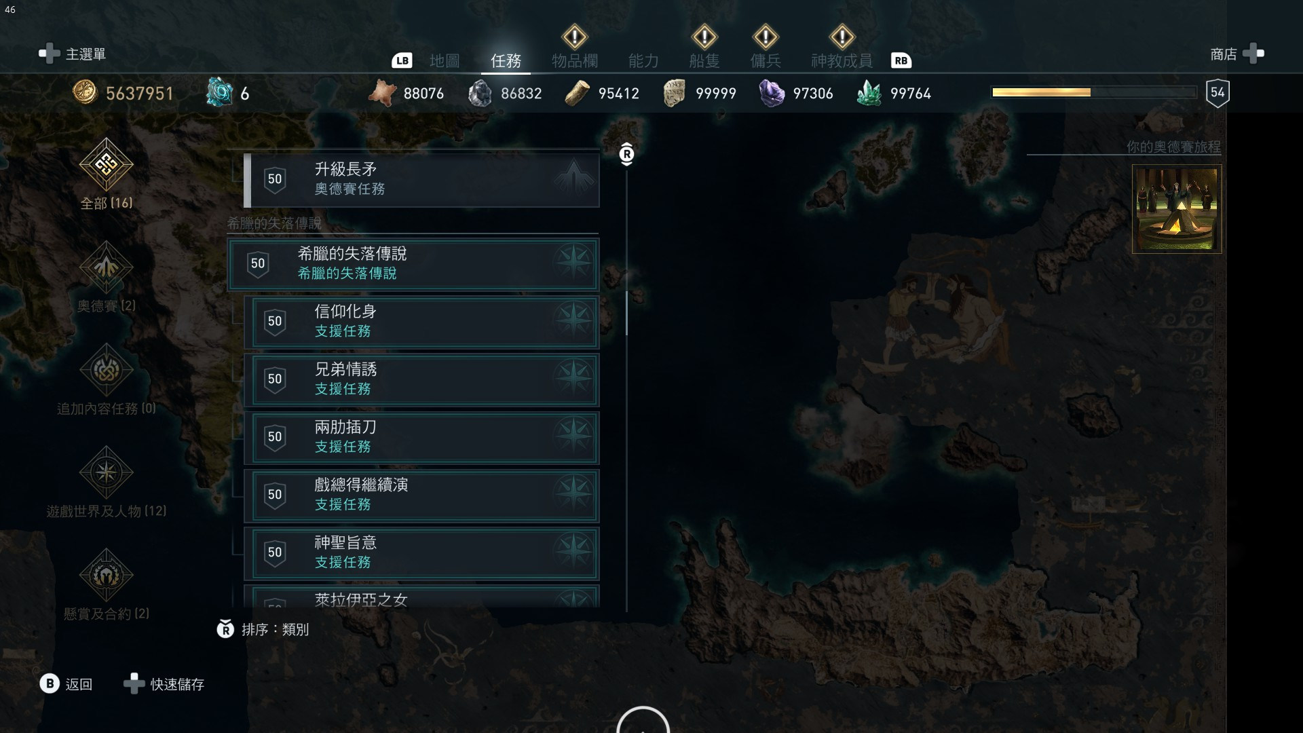The height and width of the screenshot is (733, 1303).
Task: Select the 奧德賽 (2) quest category icon
Action: 106,267
